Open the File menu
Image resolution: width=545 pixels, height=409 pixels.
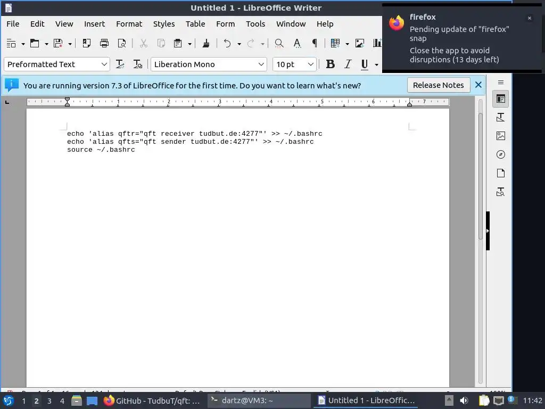coord(13,24)
